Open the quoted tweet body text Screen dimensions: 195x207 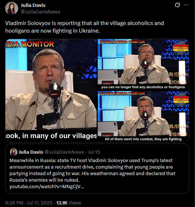click(x=92, y=170)
